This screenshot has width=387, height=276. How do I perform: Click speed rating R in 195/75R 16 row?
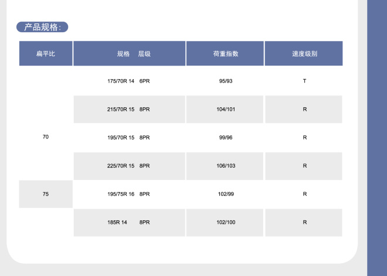304,194
